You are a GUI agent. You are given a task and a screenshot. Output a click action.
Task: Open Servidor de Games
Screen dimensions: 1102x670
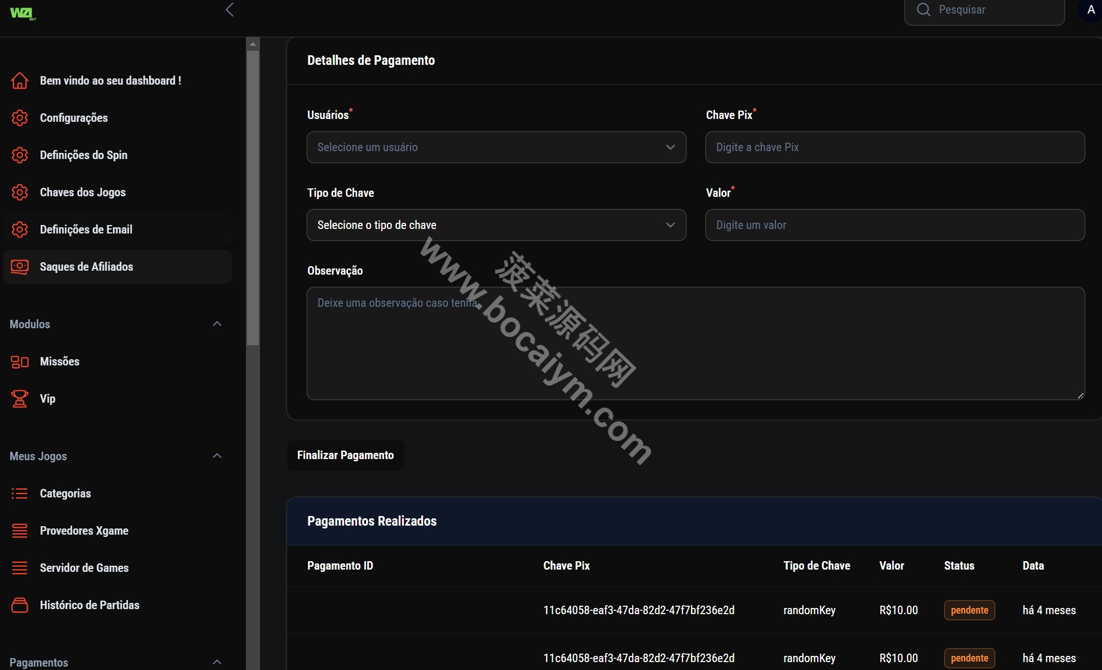tap(118, 568)
